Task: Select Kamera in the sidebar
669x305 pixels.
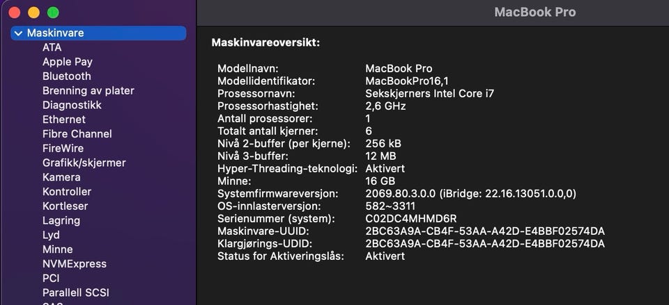Action: [61, 177]
